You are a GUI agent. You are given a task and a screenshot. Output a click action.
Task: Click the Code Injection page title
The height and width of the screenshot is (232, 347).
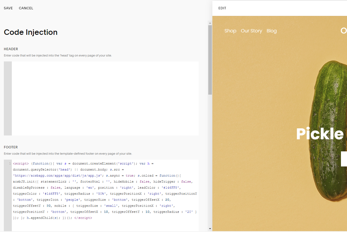[x=30, y=32]
